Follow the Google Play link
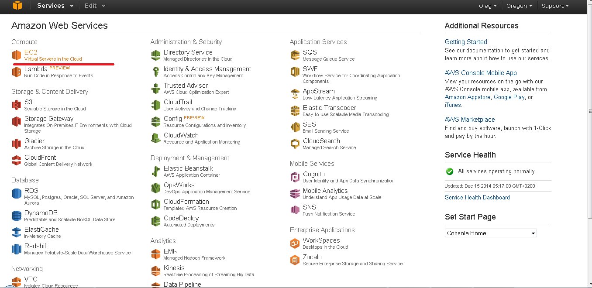 509,97
